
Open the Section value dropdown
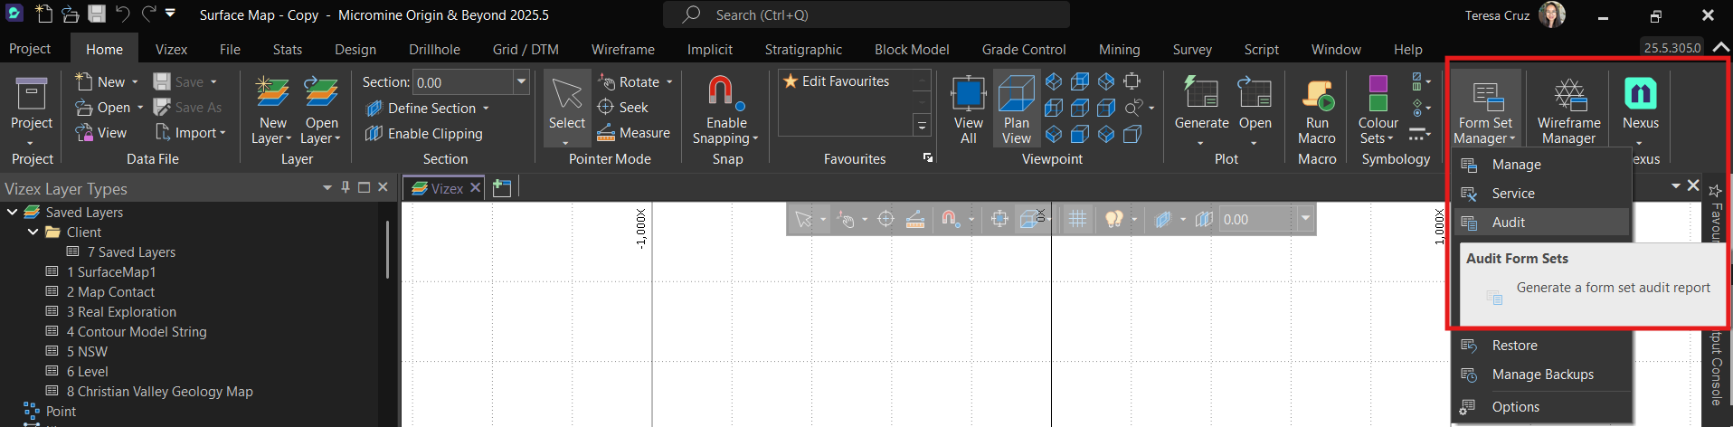[x=521, y=82]
